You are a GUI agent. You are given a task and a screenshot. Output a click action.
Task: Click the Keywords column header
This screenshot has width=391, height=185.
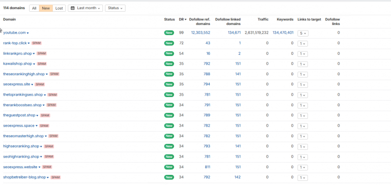[x=285, y=19]
